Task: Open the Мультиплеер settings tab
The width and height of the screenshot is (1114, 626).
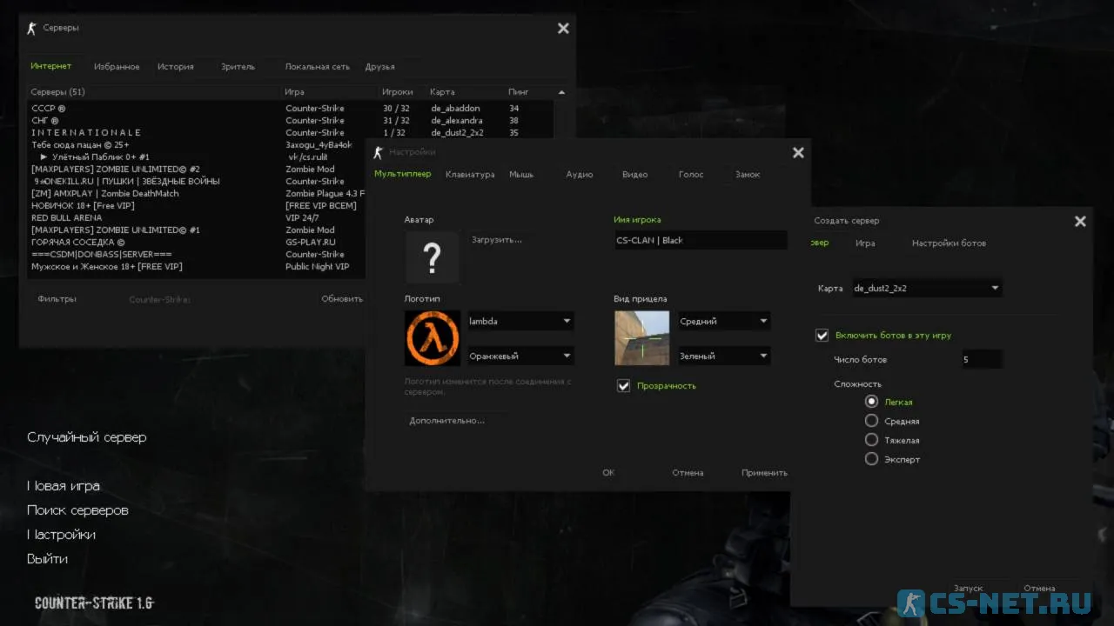Action: 403,175
